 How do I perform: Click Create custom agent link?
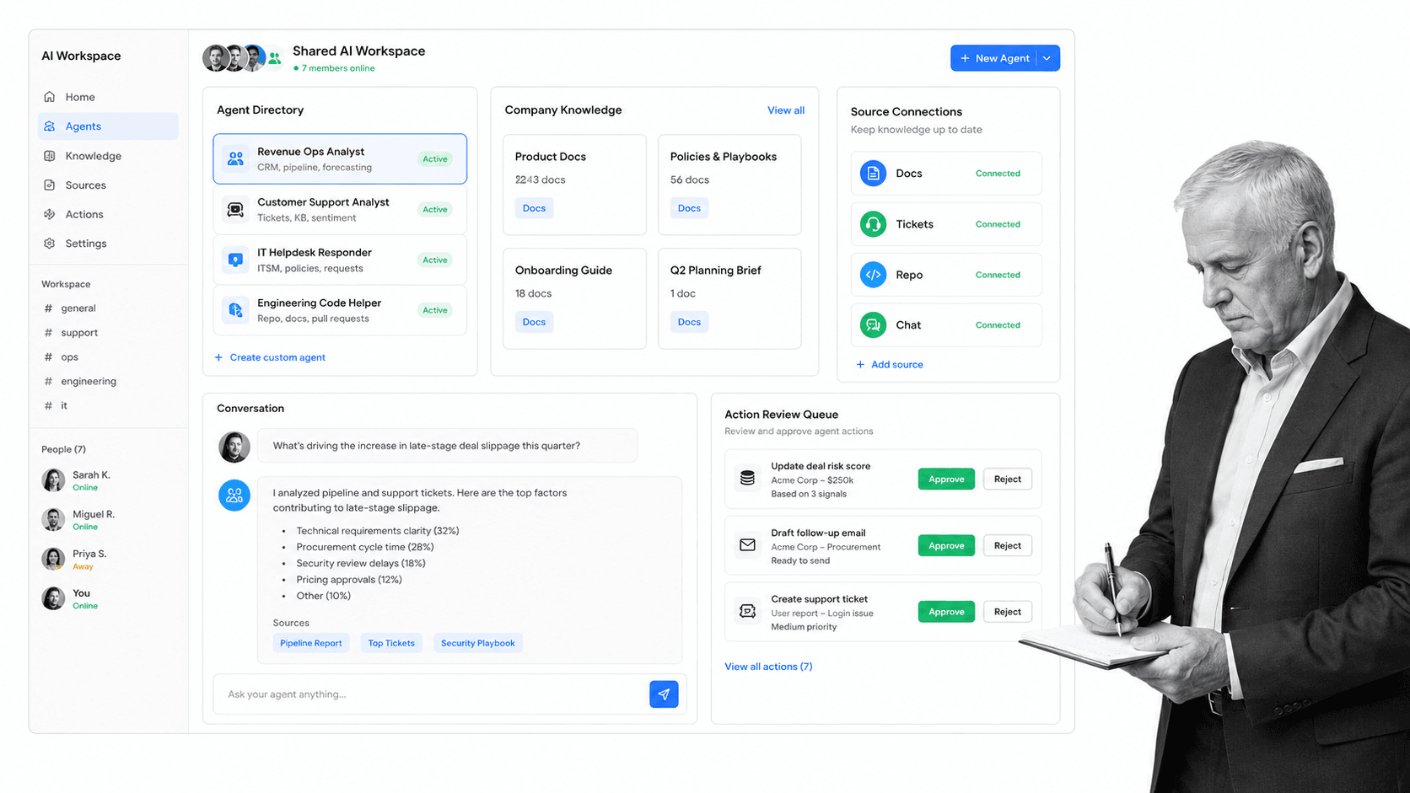click(x=270, y=357)
